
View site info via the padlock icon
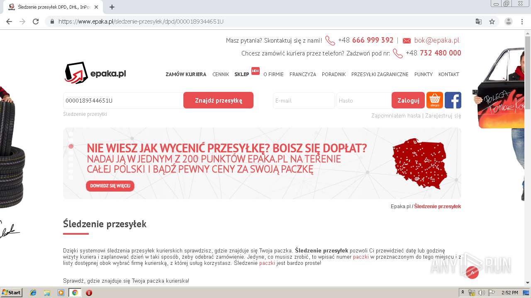coord(52,22)
